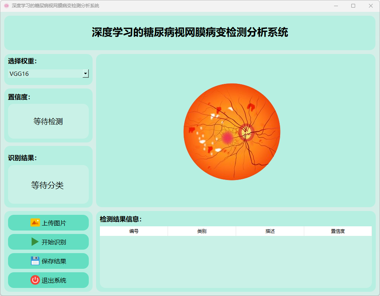Screen dimensions: 380x296
Task: Click the red power icon for 退出系统
Action: 35,280
